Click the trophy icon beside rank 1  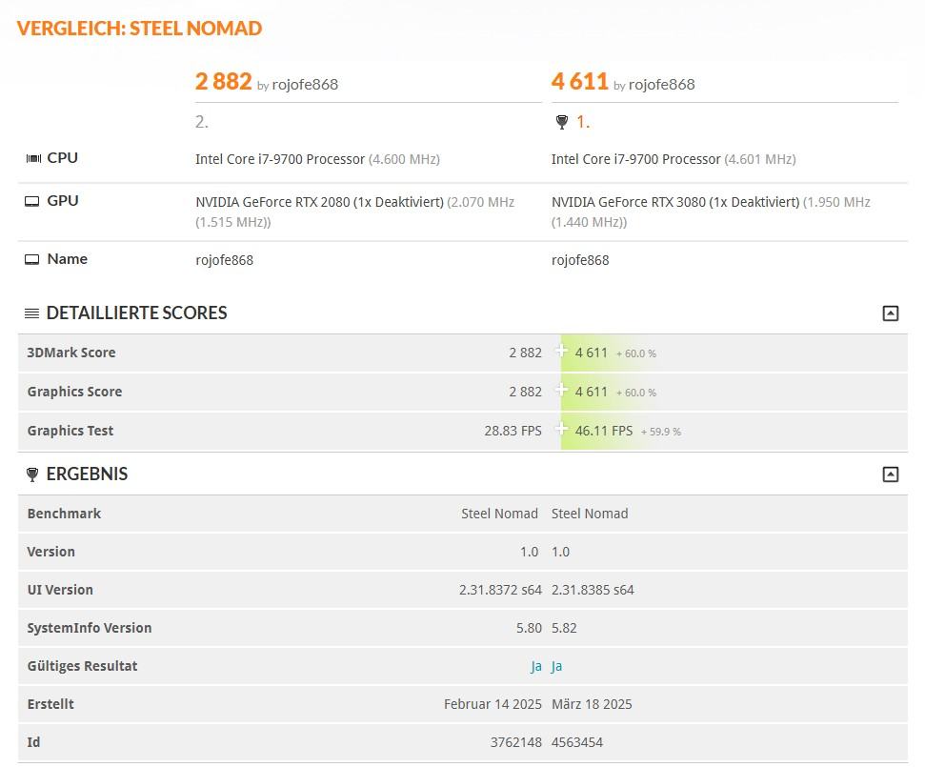(561, 122)
